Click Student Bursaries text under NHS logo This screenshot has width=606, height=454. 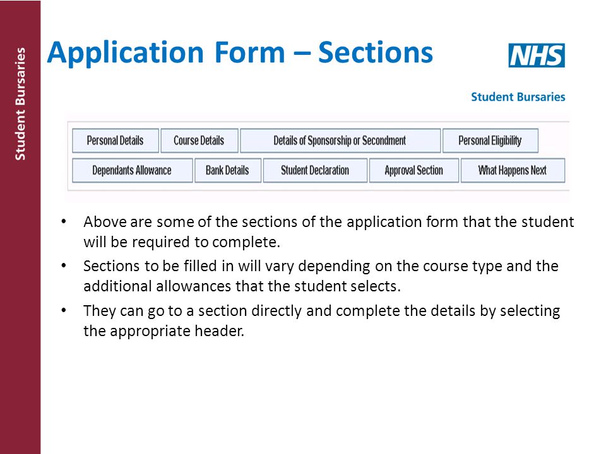[x=518, y=97]
